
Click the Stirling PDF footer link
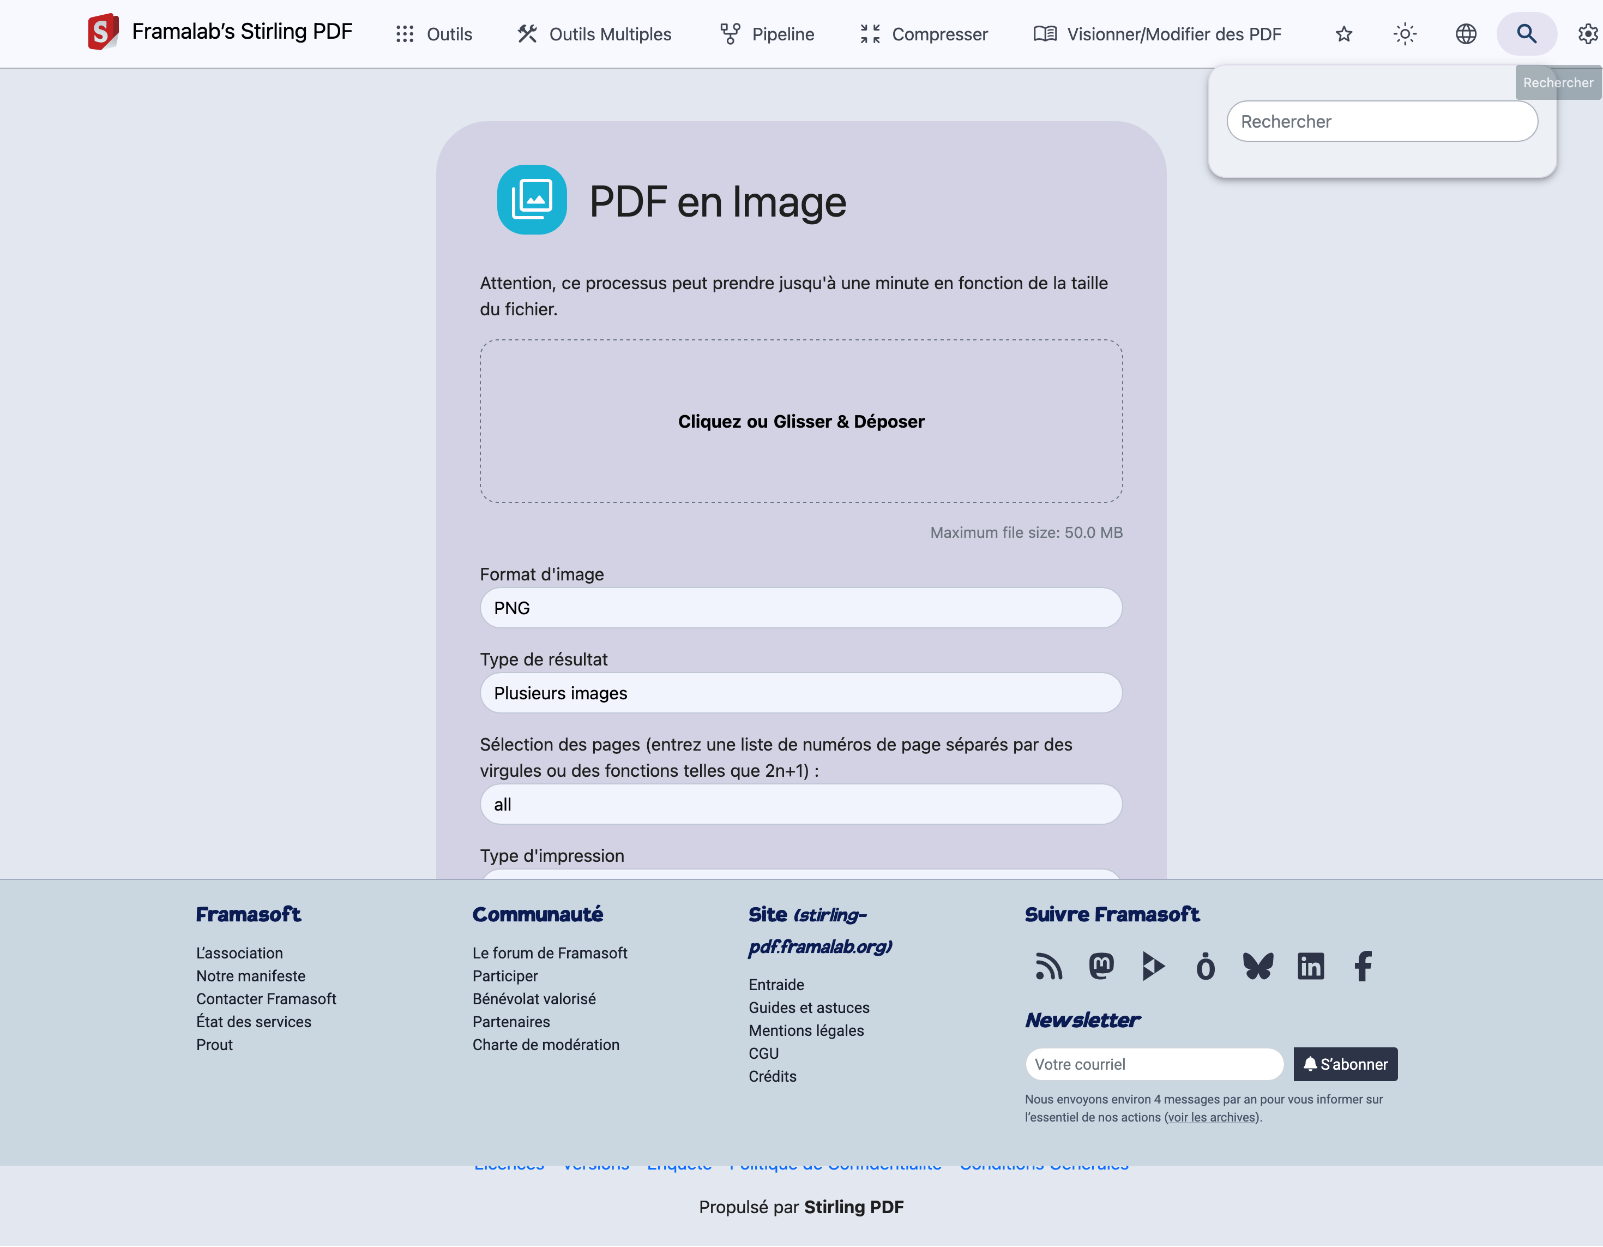click(x=854, y=1207)
